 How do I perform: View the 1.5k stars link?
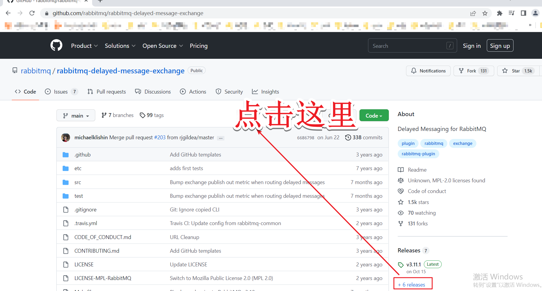coord(413,202)
